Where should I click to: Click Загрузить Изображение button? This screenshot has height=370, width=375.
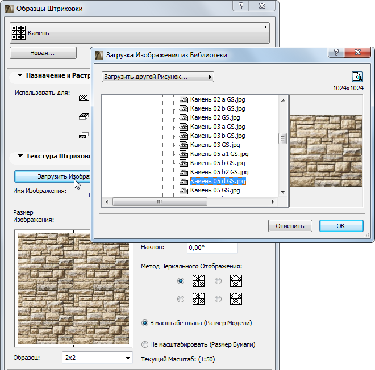tap(52, 176)
